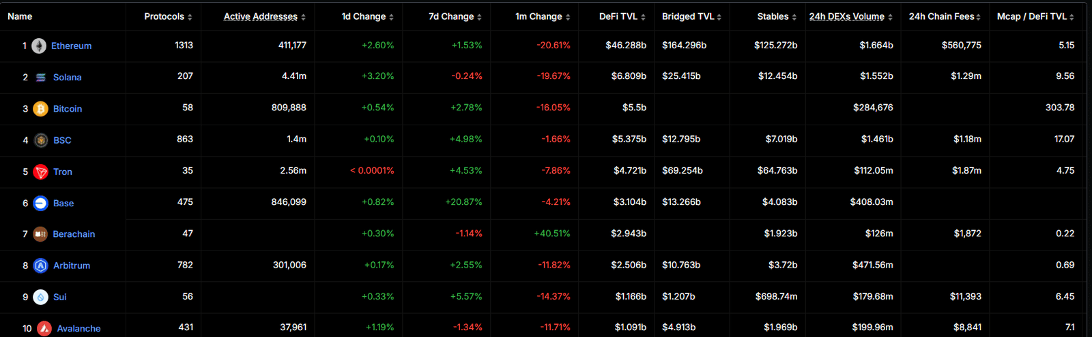Click the Solana chain logo icon
Screen dimensions: 1092x337
(x=41, y=78)
